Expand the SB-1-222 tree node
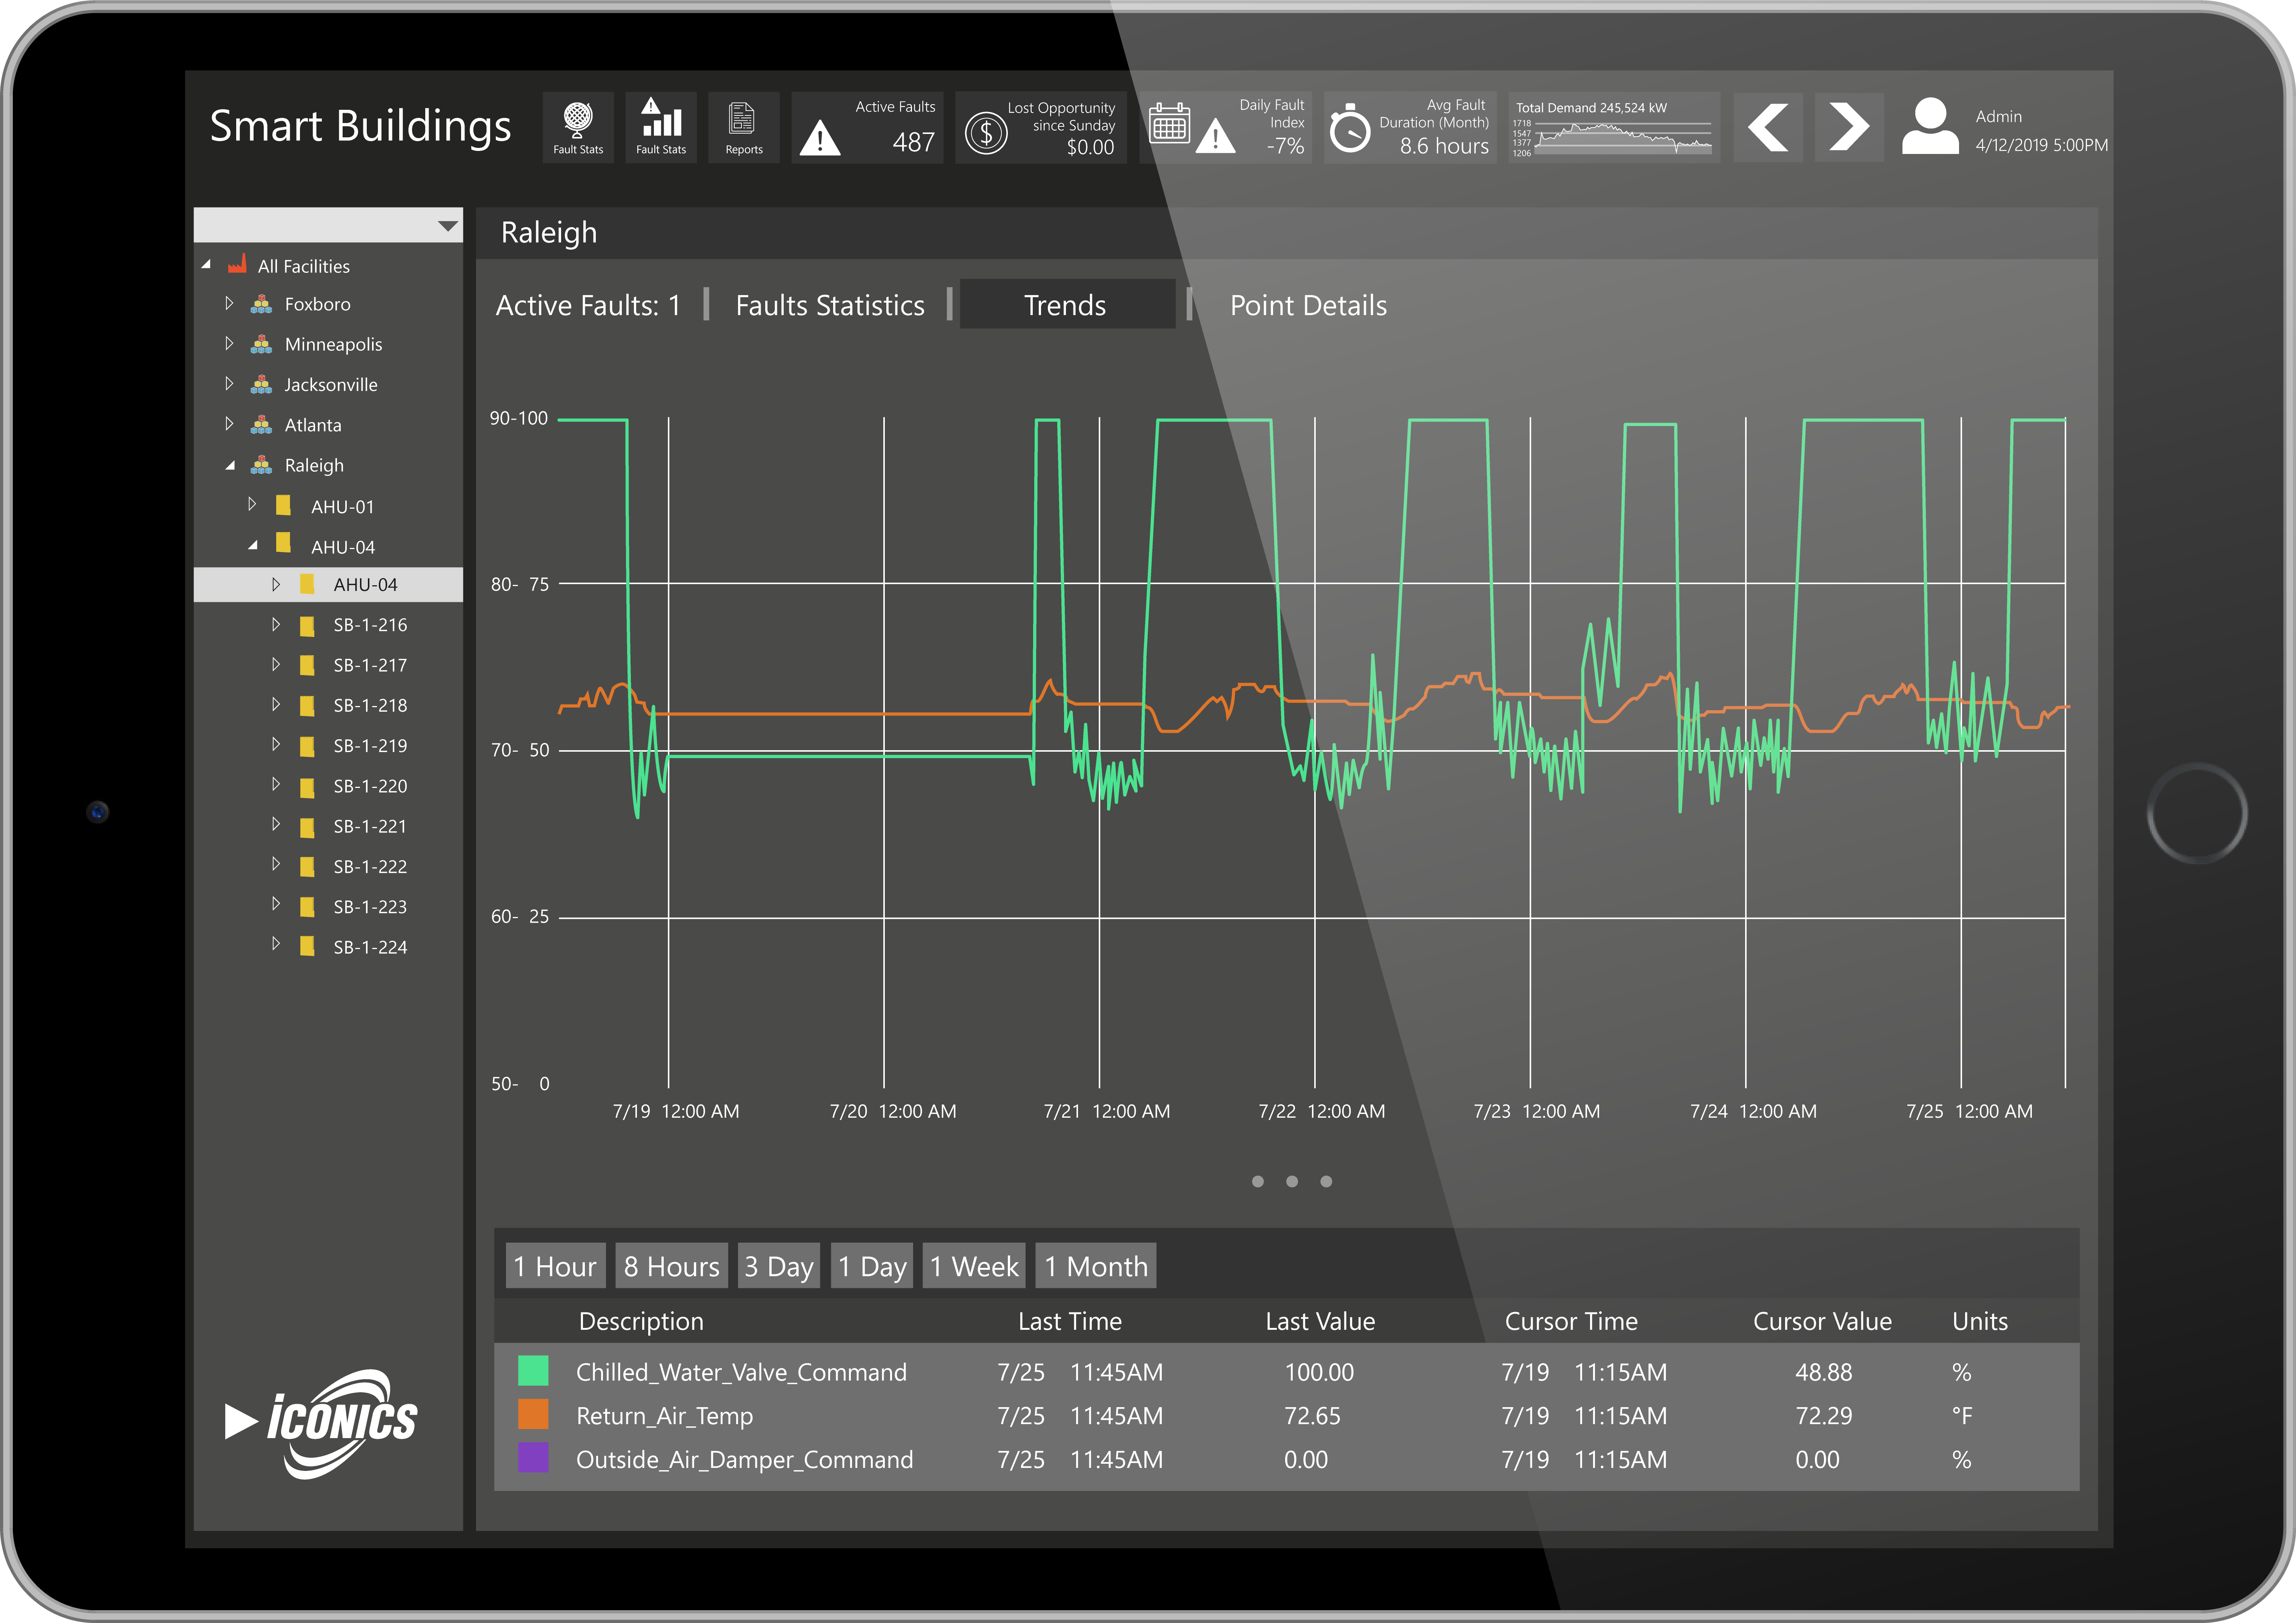This screenshot has height=1623, width=2296. point(276,864)
